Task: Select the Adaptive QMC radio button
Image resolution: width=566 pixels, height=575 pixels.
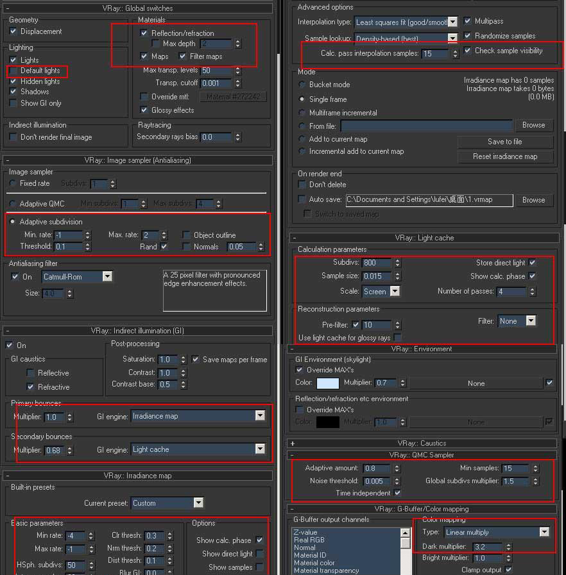Action: [x=13, y=203]
